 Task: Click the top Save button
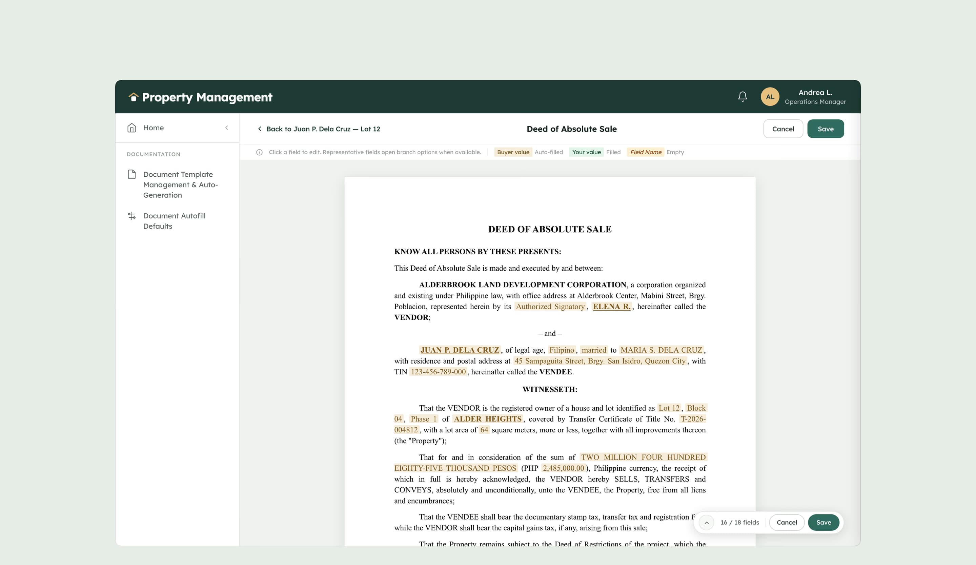tap(825, 129)
